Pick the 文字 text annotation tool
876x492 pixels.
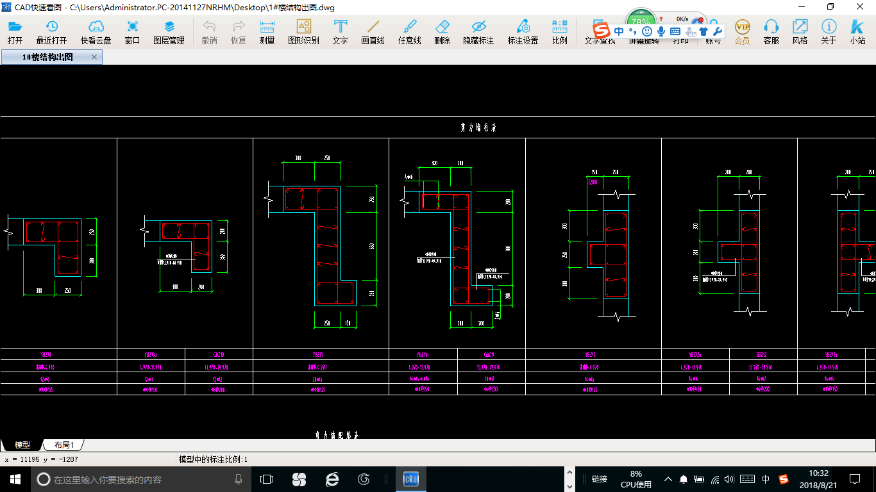[x=340, y=32]
